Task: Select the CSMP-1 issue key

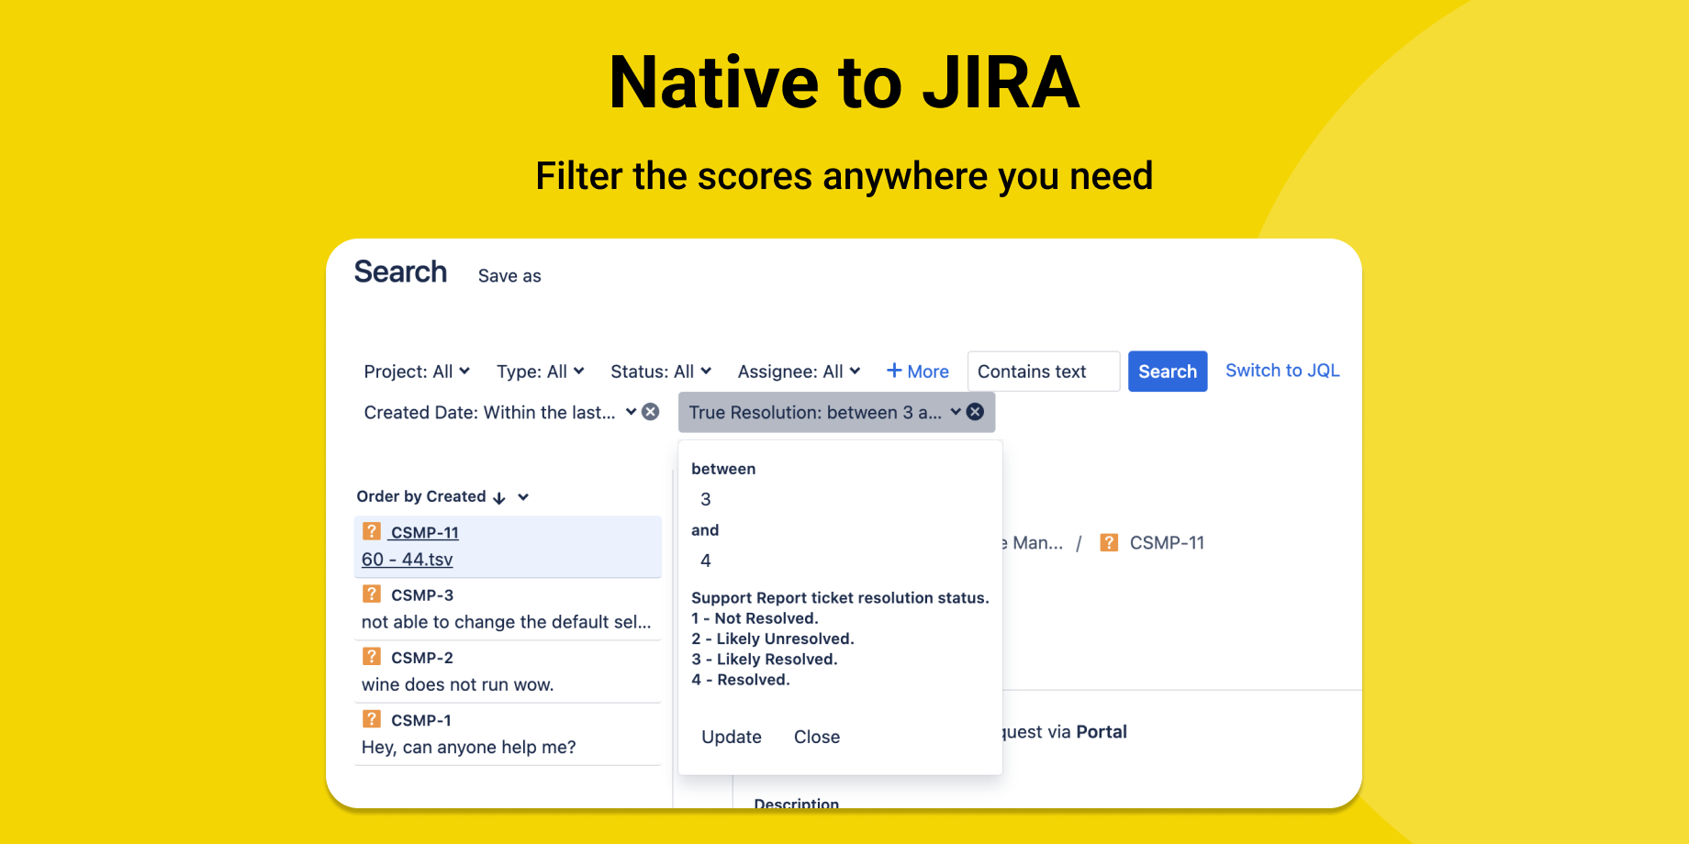Action: pyautogui.click(x=421, y=720)
